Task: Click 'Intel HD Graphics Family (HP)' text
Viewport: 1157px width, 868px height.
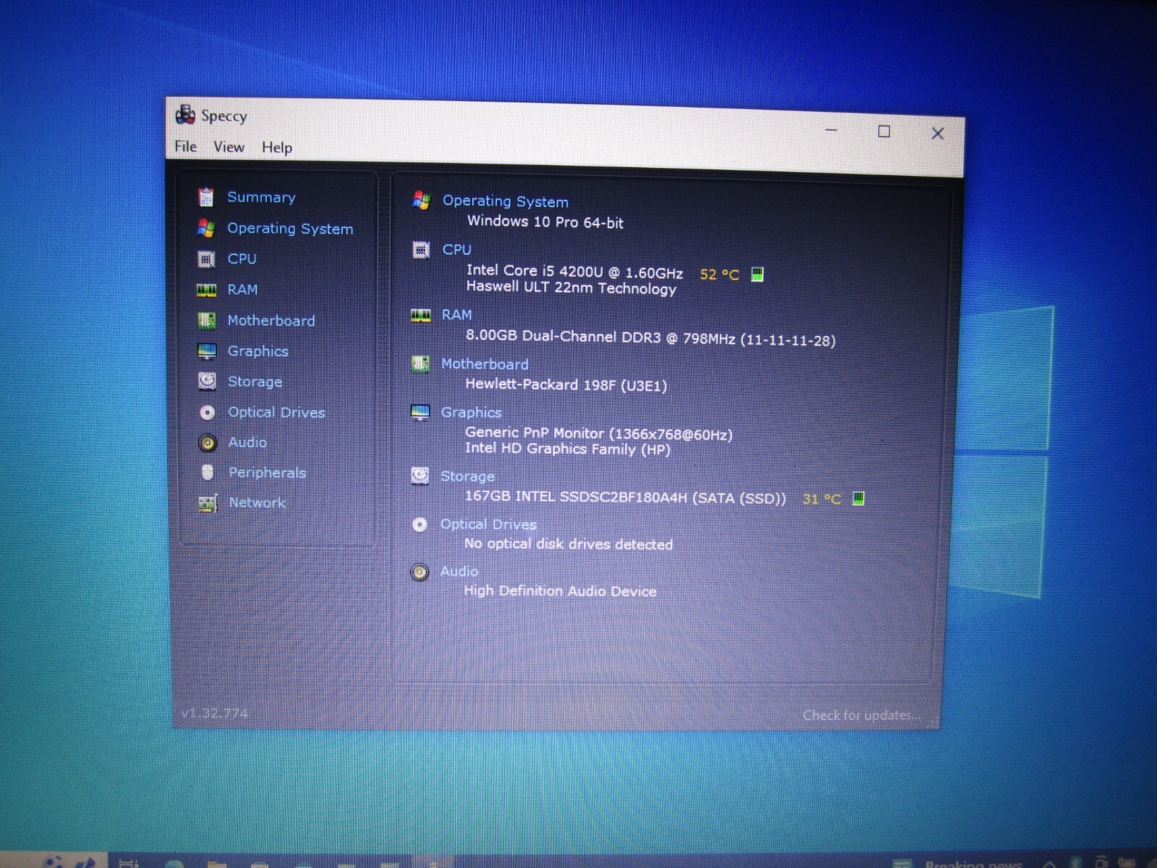Action: point(568,448)
